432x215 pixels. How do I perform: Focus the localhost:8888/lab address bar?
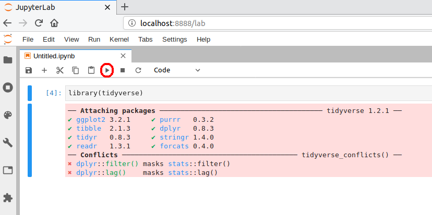(x=278, y=23)
